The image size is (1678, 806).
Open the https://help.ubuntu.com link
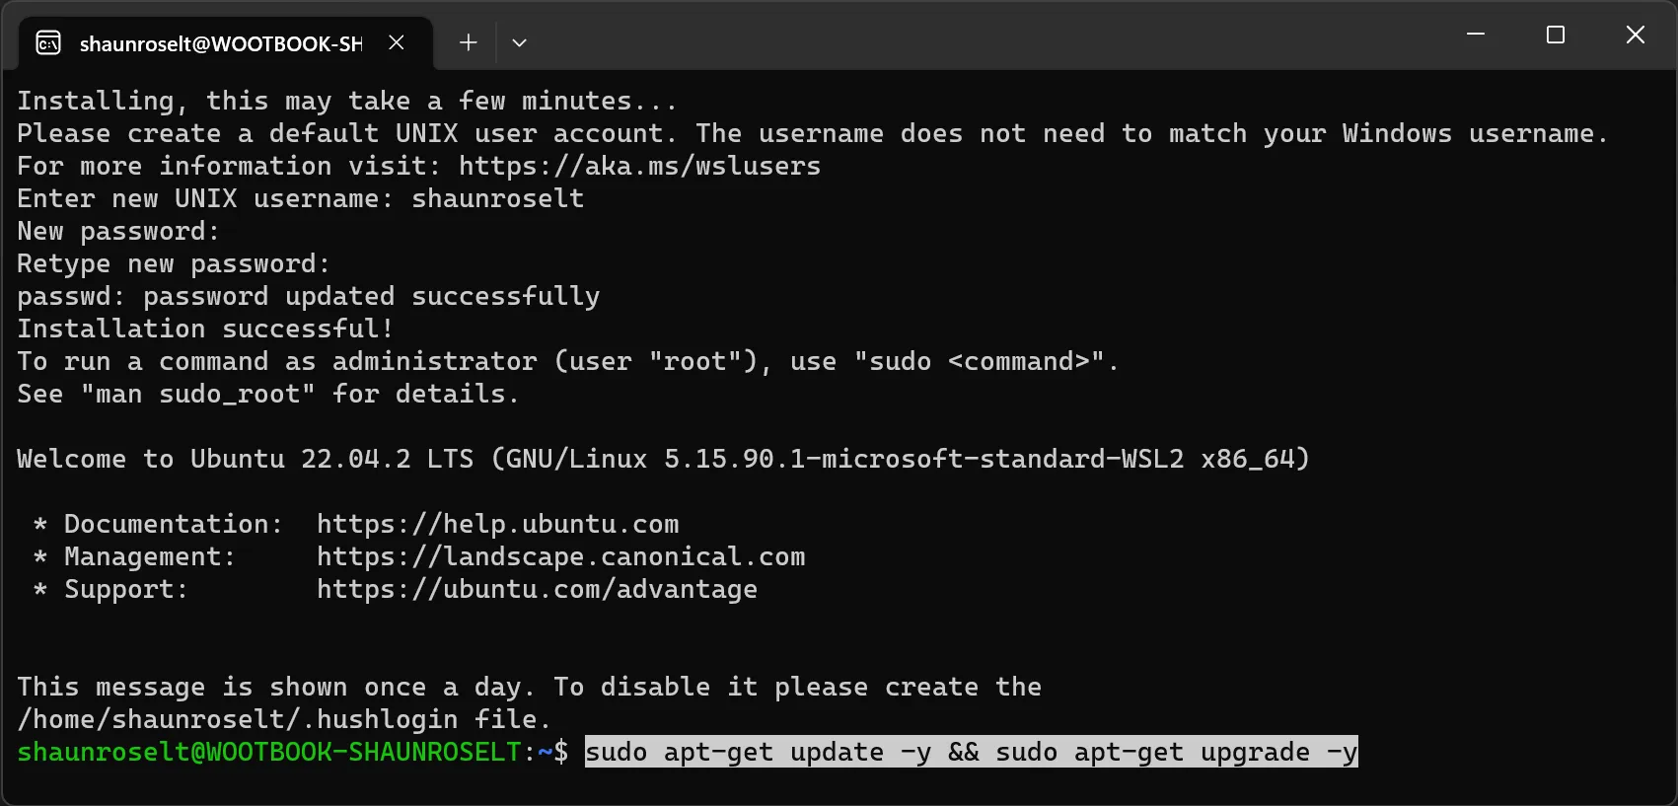point(497,524)
